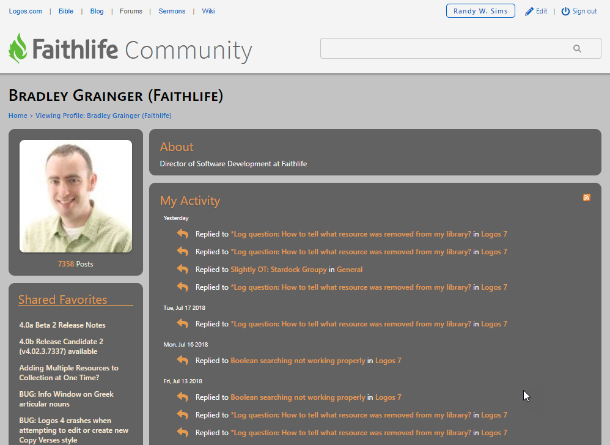Open Logos 7 forum link in Mon, Jul 16 entry
The width and height of the screenshot is (610, 445).
[388, 361]
